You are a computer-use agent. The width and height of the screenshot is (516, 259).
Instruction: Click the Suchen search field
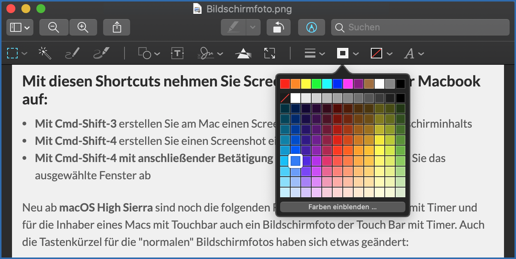pos(420,27)
